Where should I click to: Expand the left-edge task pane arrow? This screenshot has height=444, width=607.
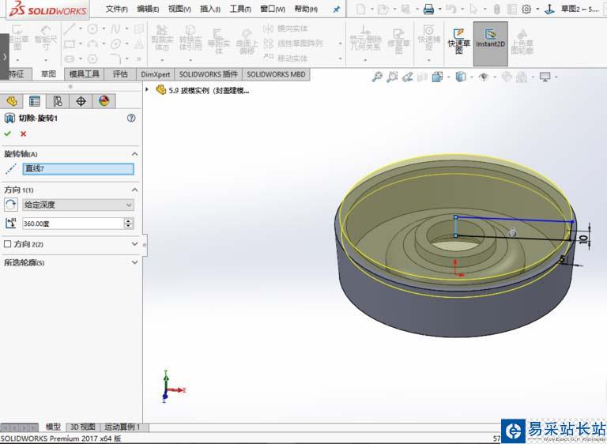(x=4, y=57)
